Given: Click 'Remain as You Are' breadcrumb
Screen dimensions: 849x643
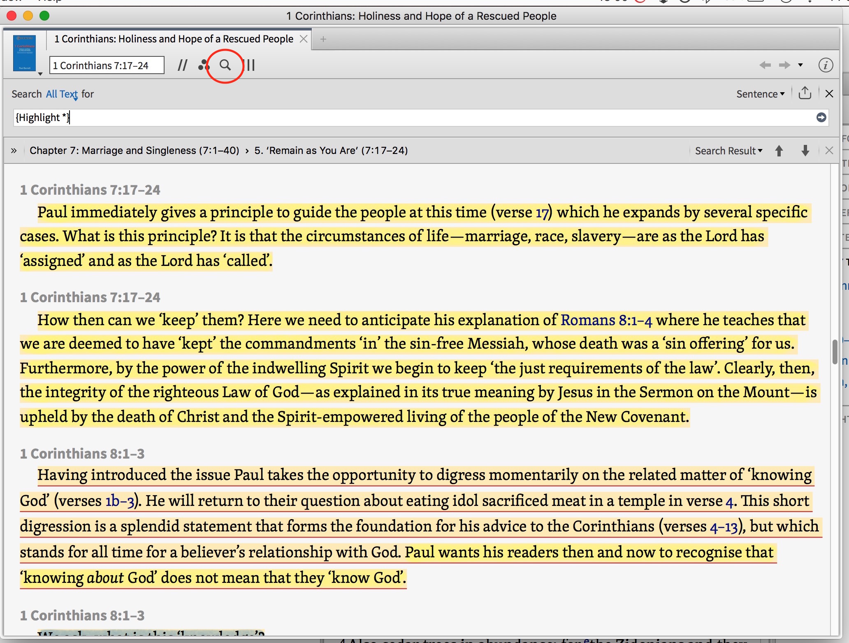Looking at the screenshot, I should point(331,151).
